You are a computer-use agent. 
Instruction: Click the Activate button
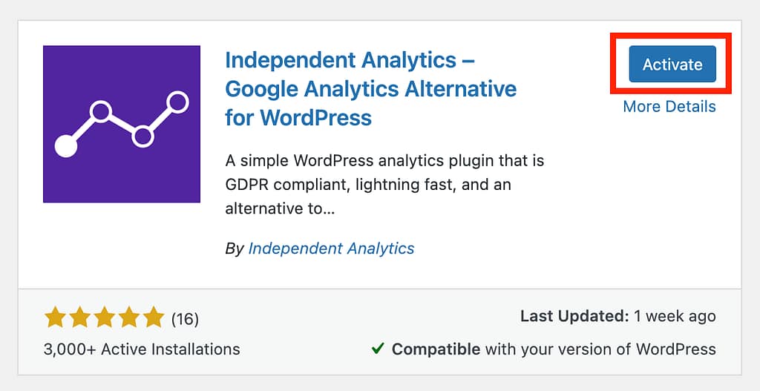point(672,65)
